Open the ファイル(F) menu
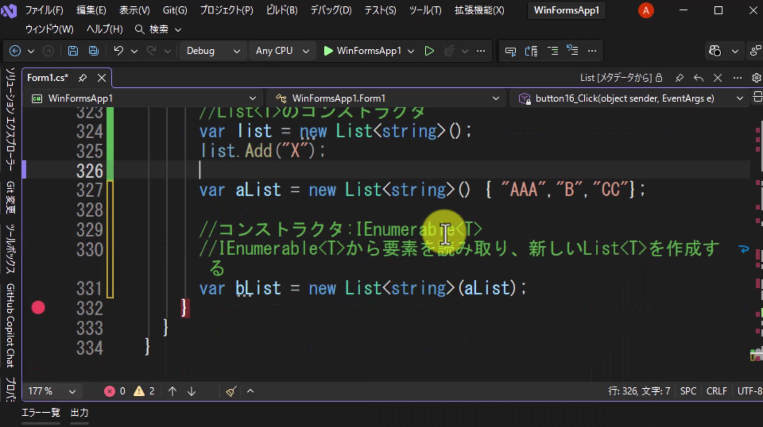The width and height of the screenshot is (763, 427). pyautogui.click(x=44, y=10)
